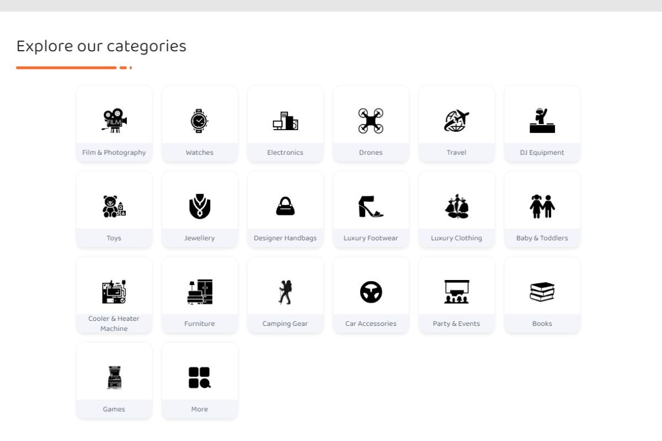The width and height of the screenshot is (662, 441).
Task: Choose the Books stacked books icon
Action: coord(542,292)
